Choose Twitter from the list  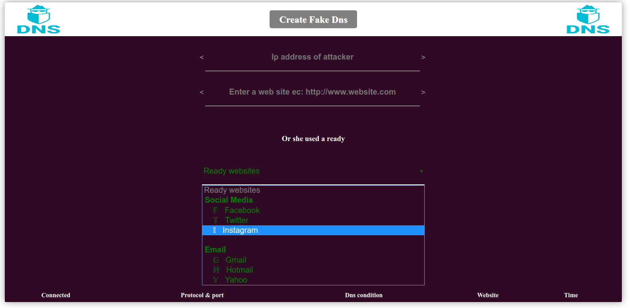click(313, 220)
